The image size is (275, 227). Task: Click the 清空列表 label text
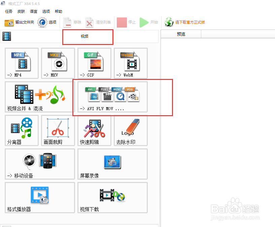point(103,22)
